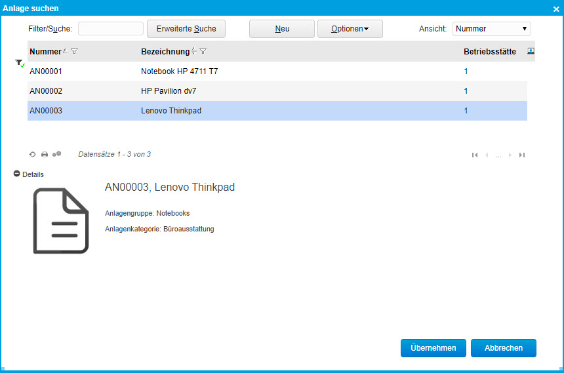Viewport: 564px width, 373px height.
Task: Click the large document icon in Details
Action: coord(61,221)
